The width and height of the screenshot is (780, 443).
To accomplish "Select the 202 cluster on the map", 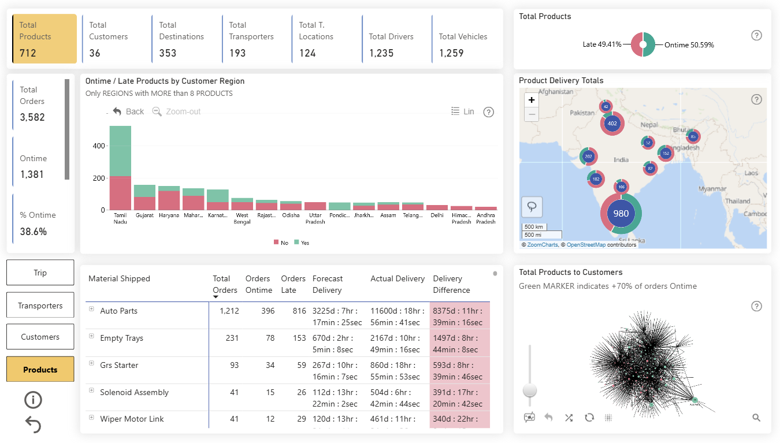I will point(589,156).
